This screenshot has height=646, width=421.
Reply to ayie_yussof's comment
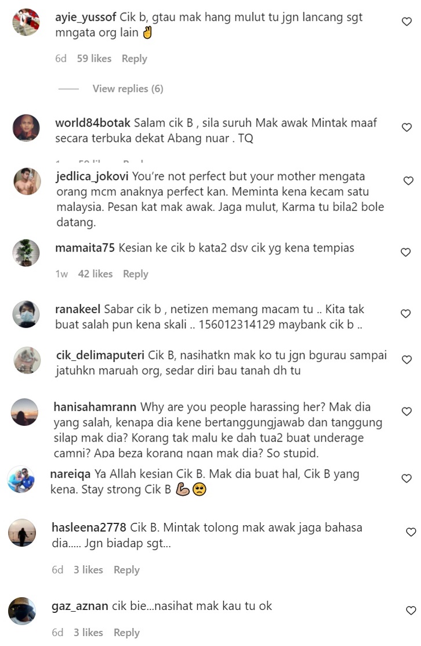coord(135,59)
